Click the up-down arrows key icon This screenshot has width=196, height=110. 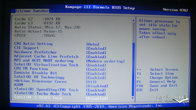[x=139, y=74]
